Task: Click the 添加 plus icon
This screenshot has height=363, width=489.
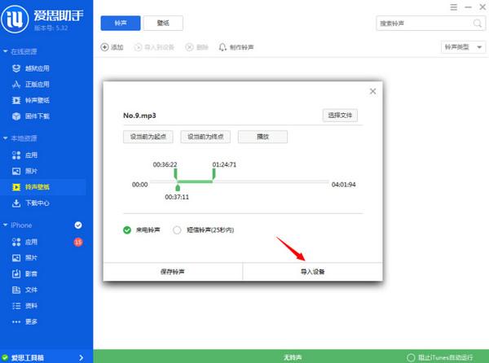Action: click(x=104, y=48)
